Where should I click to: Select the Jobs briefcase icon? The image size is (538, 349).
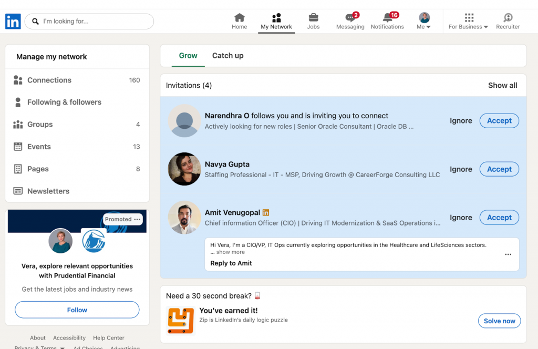click(313, 17)
